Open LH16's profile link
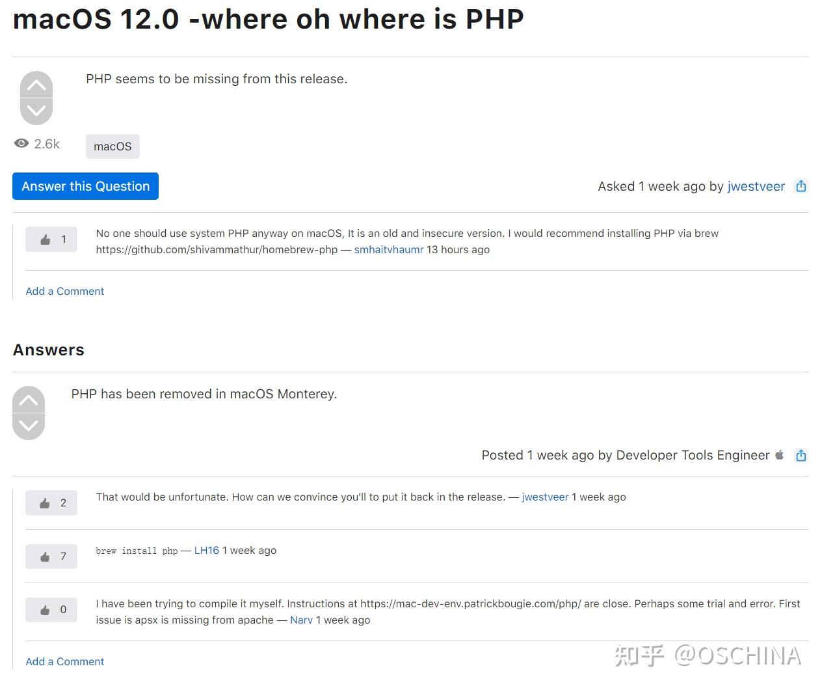822x688 pixels. pyautogui.click(x=207, y=550)
